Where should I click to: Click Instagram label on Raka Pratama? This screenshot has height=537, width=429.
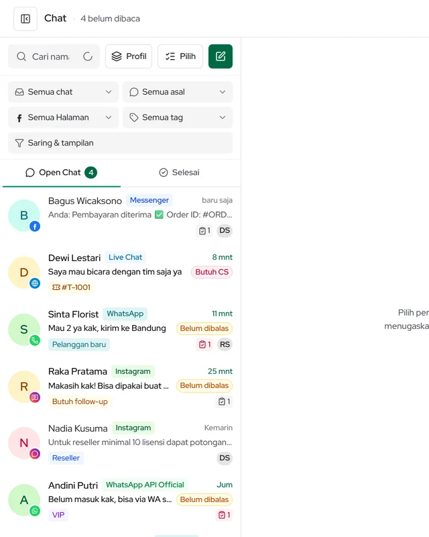[133, 371]
